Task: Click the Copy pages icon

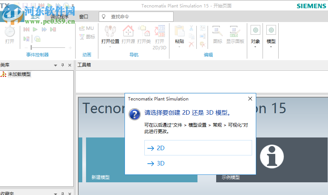Action: [191, 36]
